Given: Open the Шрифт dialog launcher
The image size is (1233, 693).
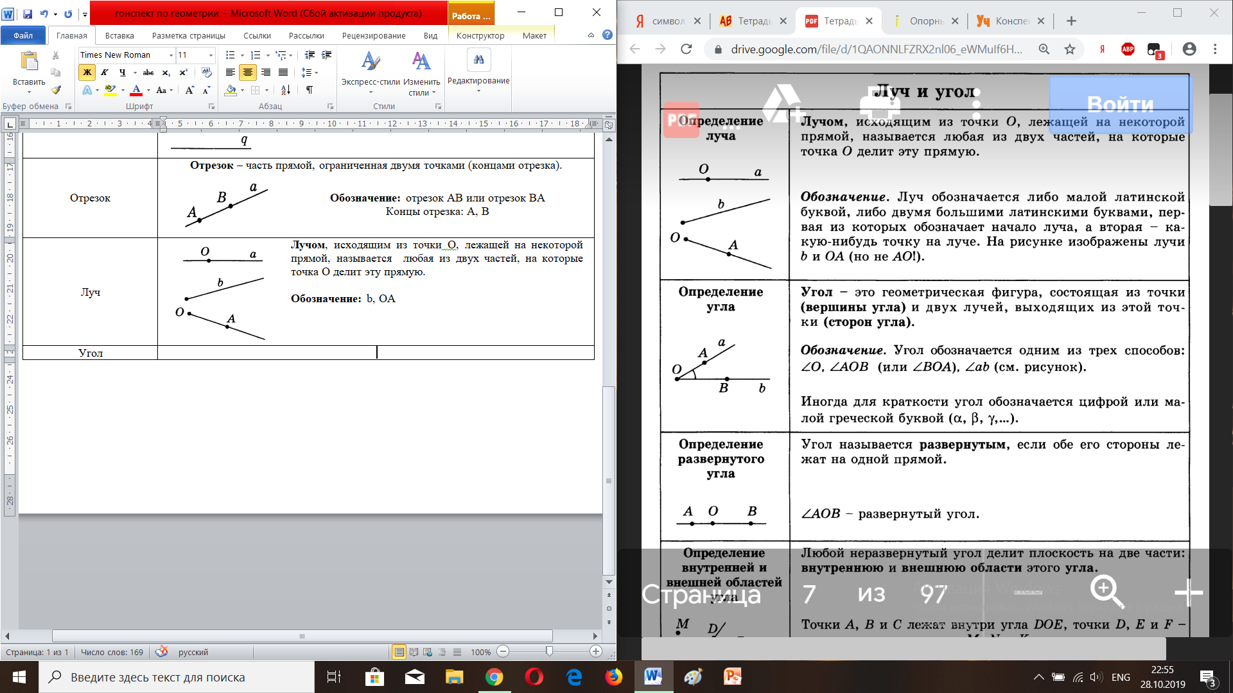Looking at the screenshot, I should 211,107.
